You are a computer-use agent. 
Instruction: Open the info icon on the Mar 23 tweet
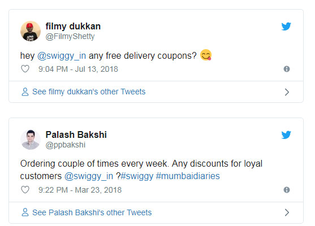point(287,190)
